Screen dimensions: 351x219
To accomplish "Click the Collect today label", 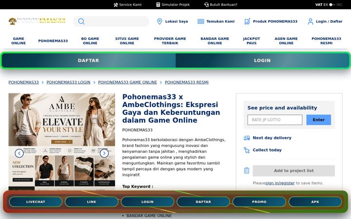I will click(267, 150).
